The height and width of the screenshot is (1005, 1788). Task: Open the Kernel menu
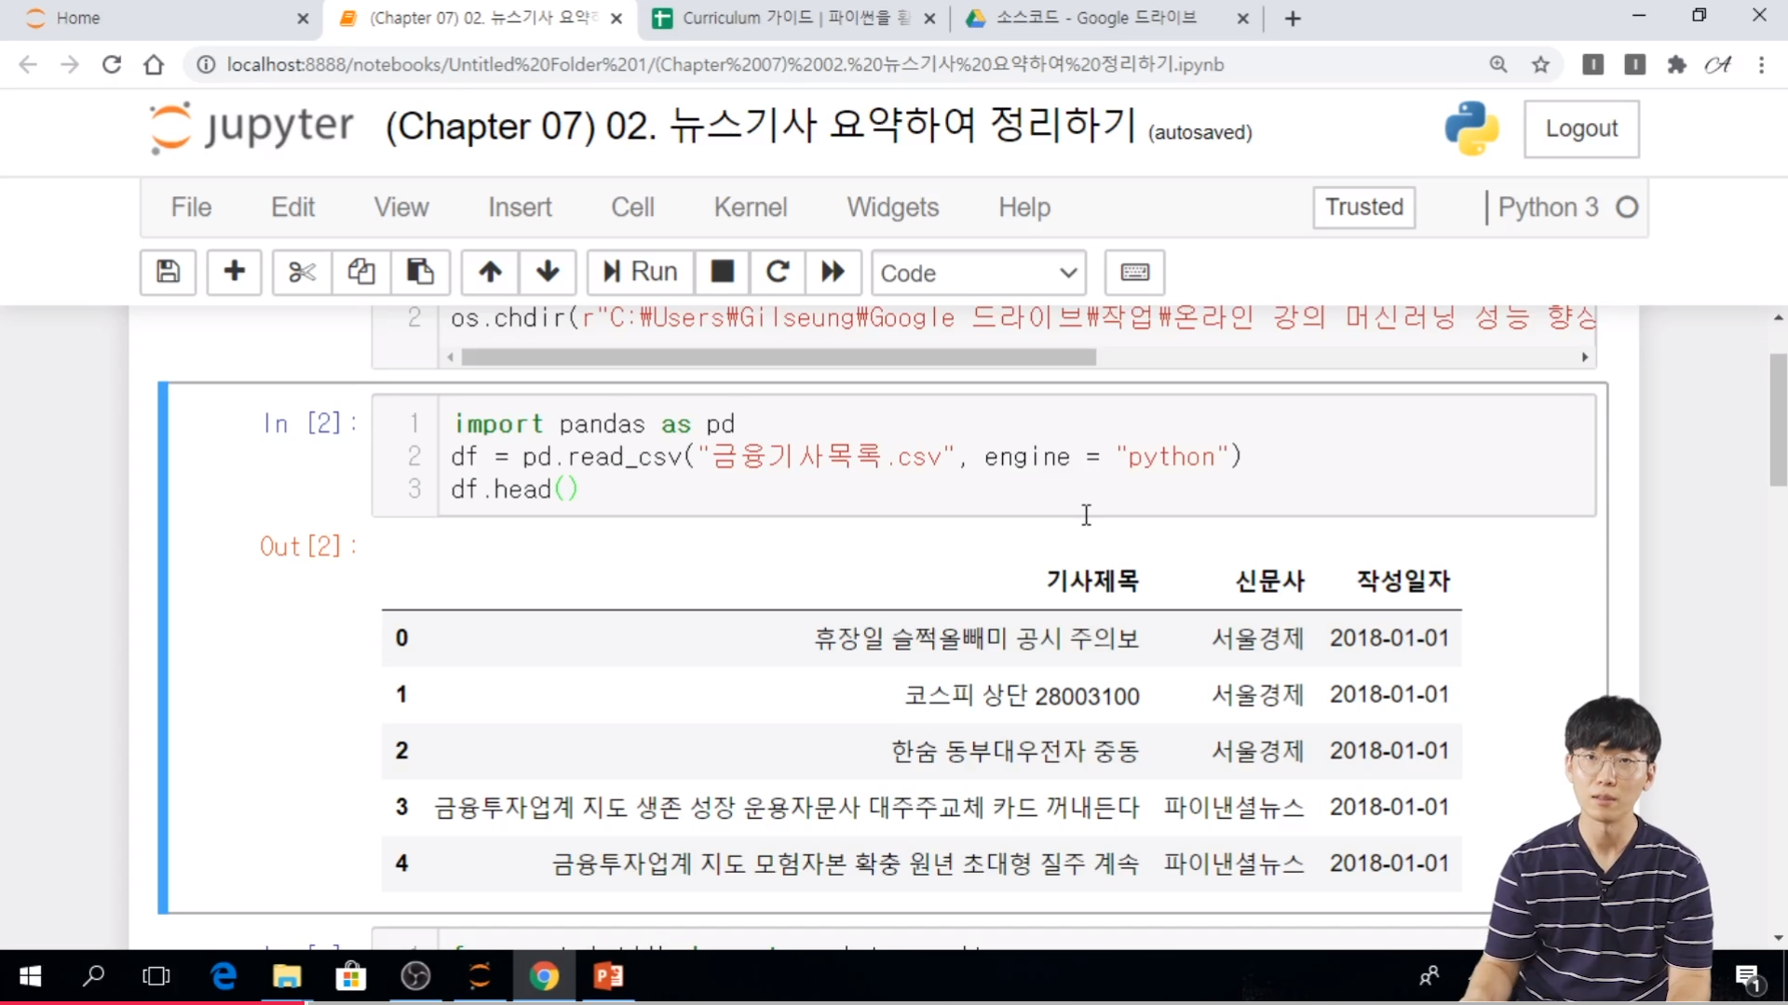click(750, 207)
